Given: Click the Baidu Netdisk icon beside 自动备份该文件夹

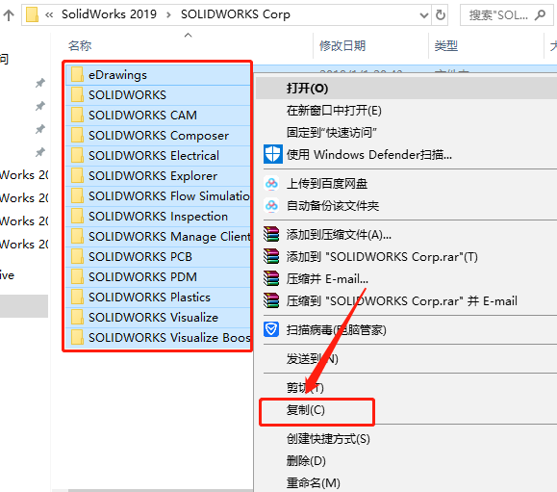Looking at the screenshot, I should coord(271,205).
